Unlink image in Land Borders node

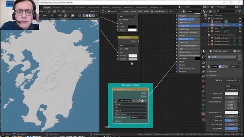click(145, 100)
